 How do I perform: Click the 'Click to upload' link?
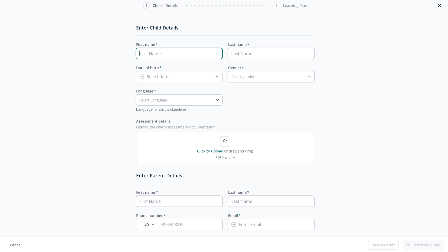click(x=210, y=151)
